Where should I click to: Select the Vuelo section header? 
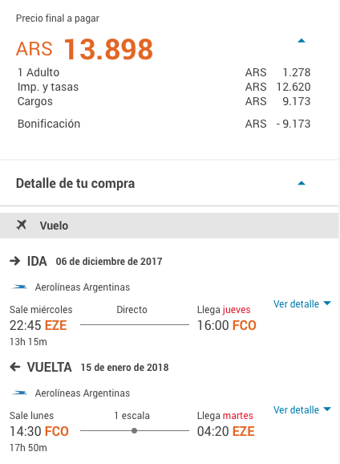pos(169,226)
